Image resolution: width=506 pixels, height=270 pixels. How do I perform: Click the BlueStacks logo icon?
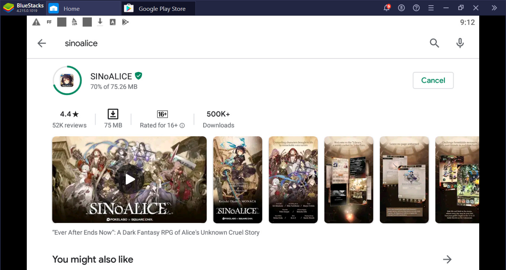pos(9,7)
